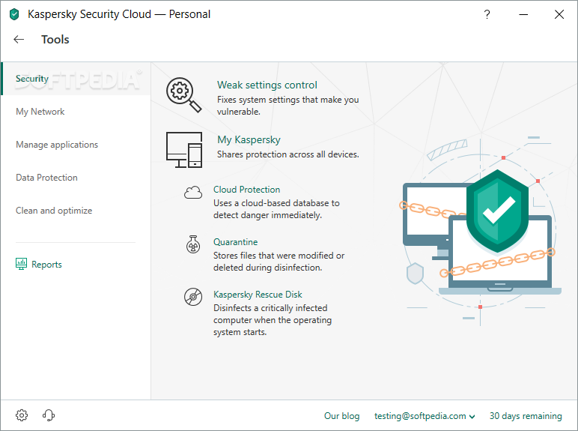Click the My Kaspersky devices icon
The height and width of the screenshot is (431, 578).
184,150
